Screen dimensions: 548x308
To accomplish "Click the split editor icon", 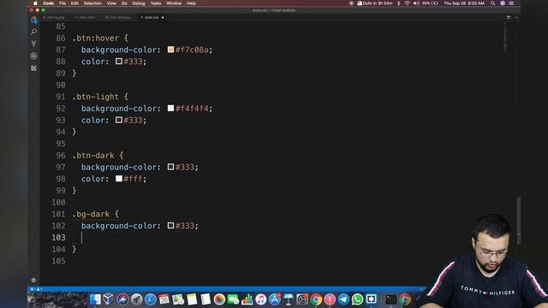I will [509, 17].
